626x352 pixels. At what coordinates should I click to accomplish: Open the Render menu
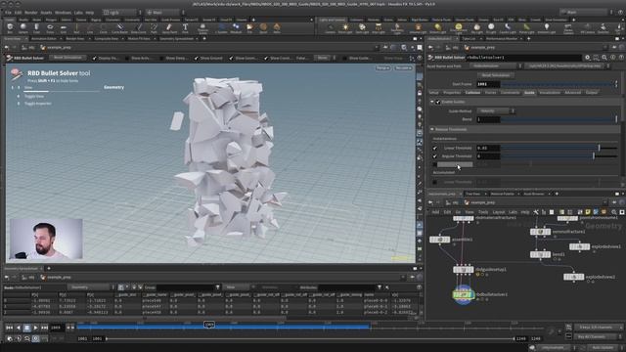tap(30, 13)
